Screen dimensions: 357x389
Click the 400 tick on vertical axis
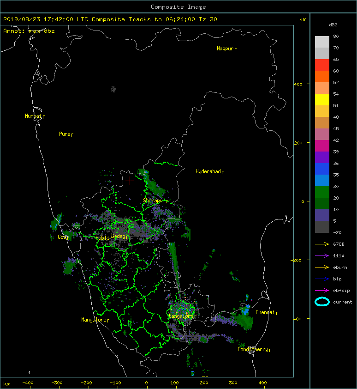click(298, 85)
